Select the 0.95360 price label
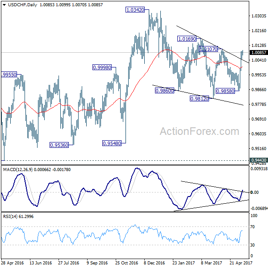268x268 pixels. point(59,145)
